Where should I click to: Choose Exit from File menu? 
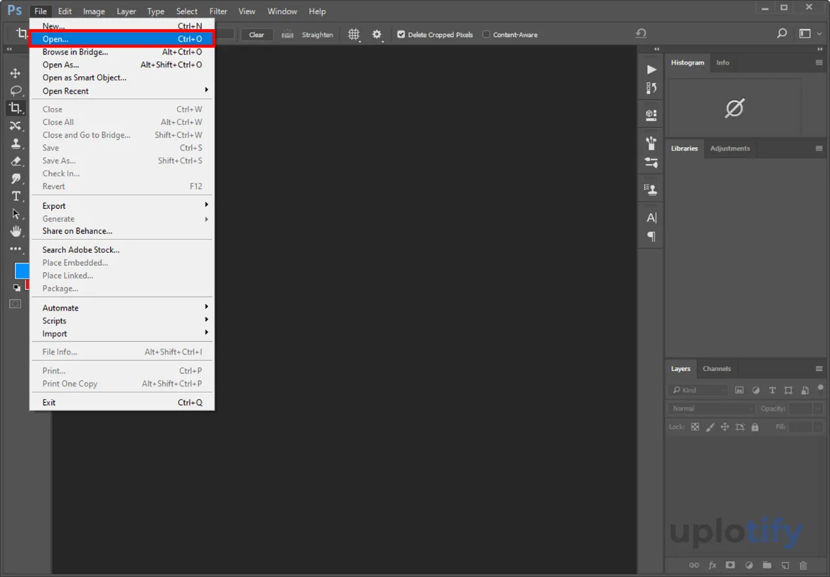pos(122,403)
